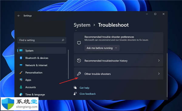Click the history clock icon

click(79, 61)
